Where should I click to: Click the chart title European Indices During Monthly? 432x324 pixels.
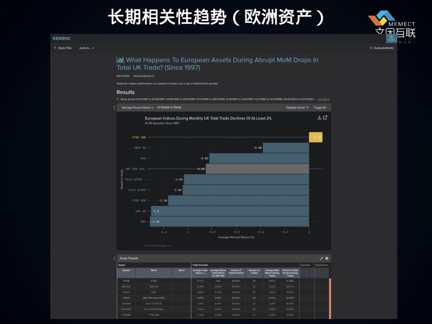coord(208,118)
